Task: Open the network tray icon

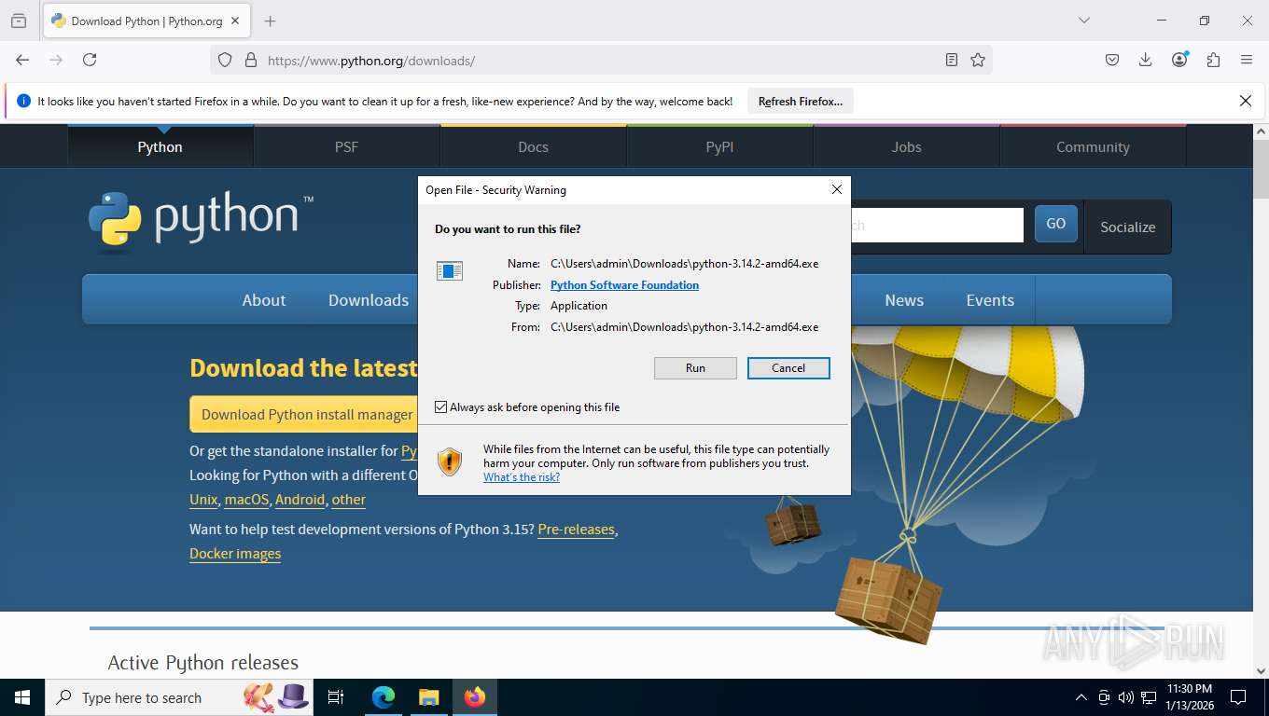Action: pos(1149,697)
